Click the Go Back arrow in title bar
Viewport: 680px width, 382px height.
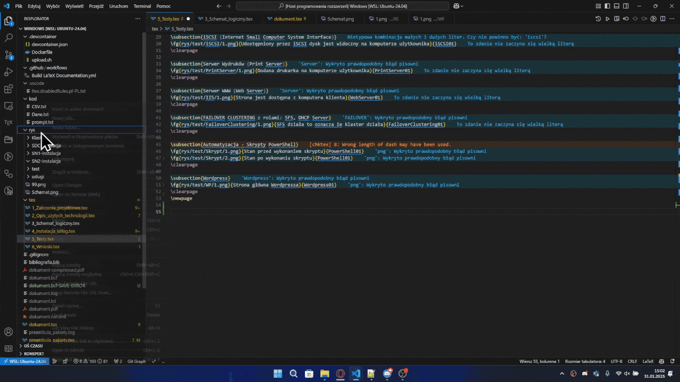(219, 6)
